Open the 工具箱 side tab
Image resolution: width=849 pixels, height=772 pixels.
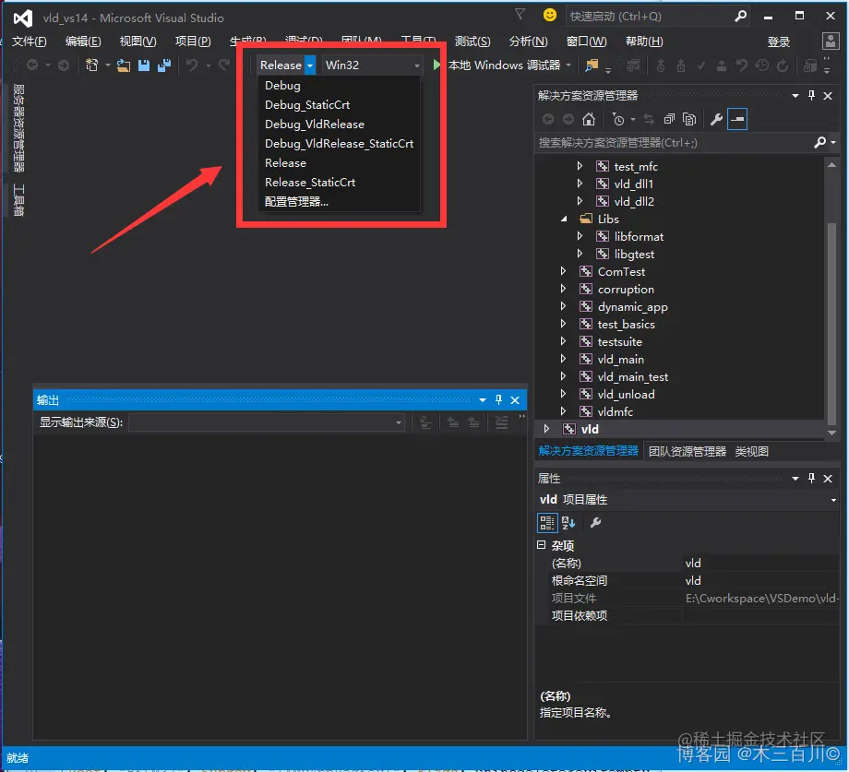[18, 200]
